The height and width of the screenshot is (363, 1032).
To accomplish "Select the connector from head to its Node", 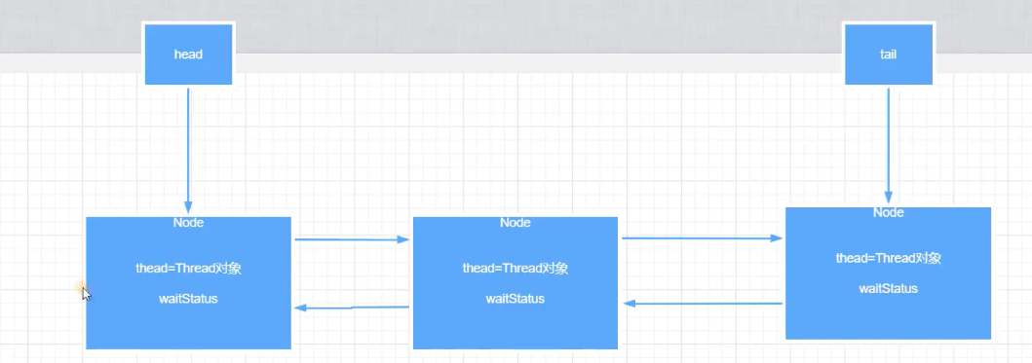I will pos(188,151).
